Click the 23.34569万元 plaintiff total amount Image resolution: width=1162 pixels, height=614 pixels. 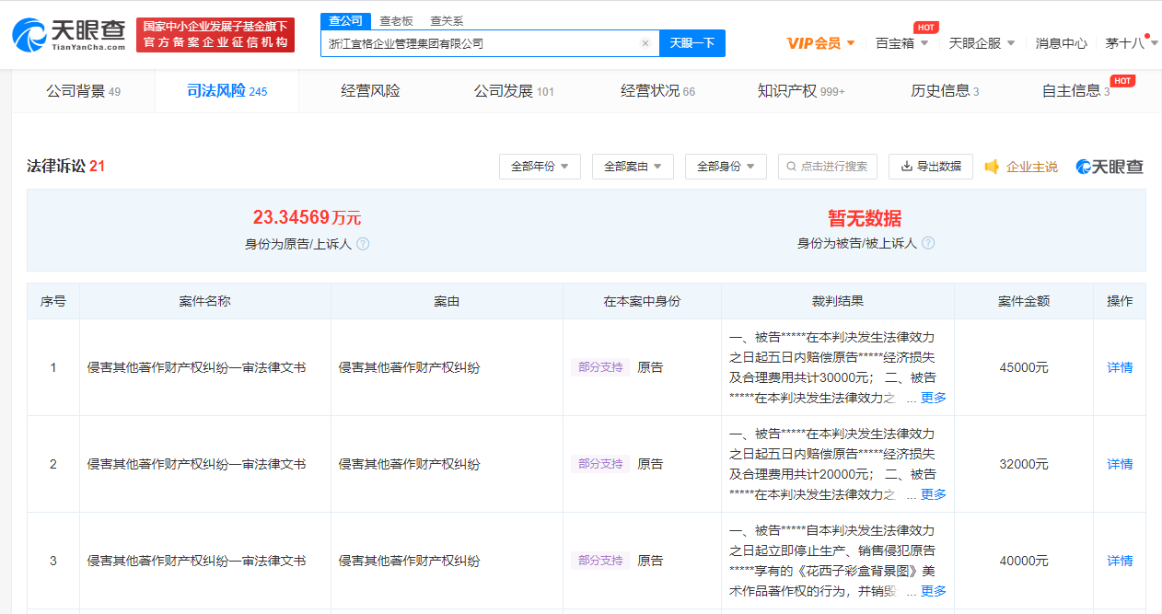click(307, 218)
